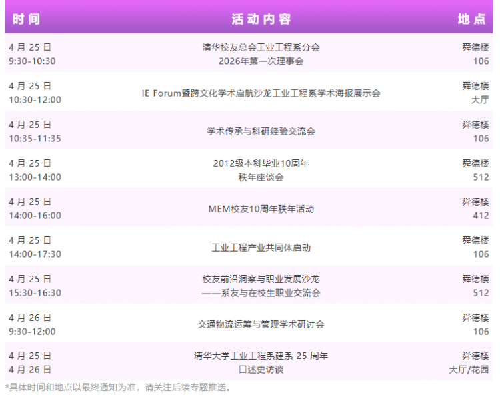
Task: Click the 地点 column header
Action: click(471, 19)
